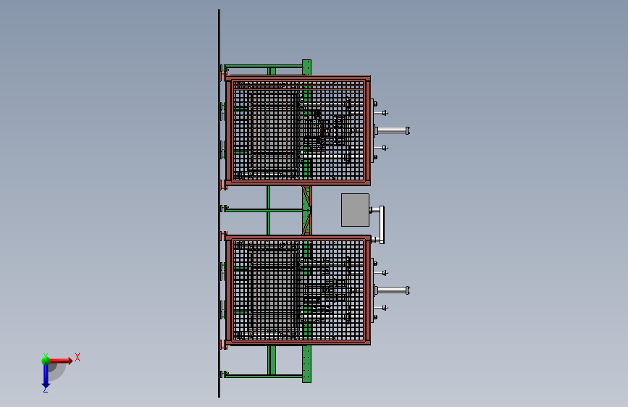Viewport: 628px width, 407px height.
Task: Click the red X axis of the triad
Action: point(61,361)
